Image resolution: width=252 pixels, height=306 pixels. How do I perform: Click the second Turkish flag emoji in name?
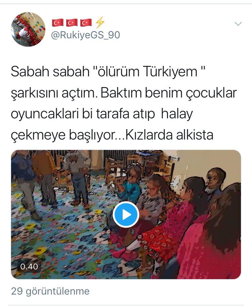coord(72,23)
